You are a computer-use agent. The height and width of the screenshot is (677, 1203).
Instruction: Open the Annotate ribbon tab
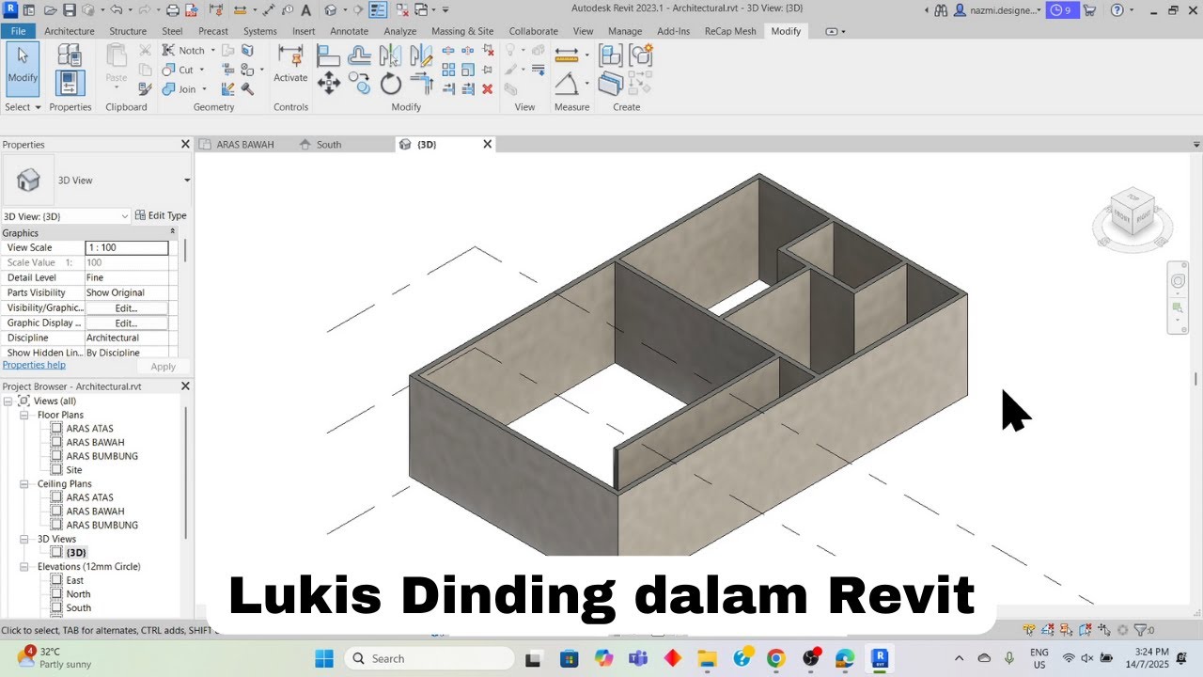350,31
